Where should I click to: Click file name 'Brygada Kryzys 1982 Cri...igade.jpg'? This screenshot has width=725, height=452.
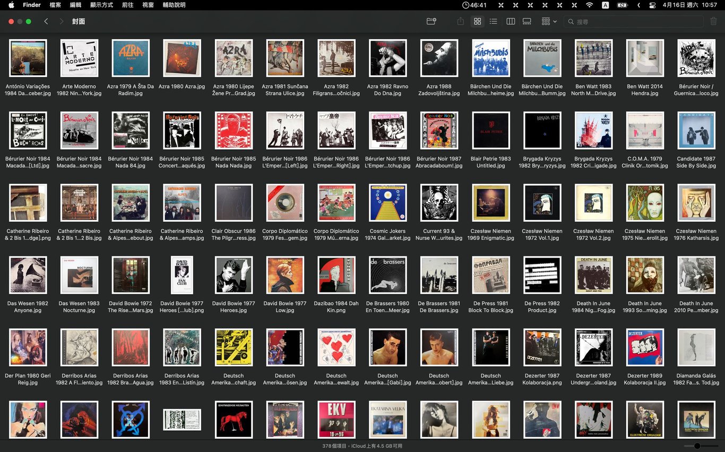(593, 162)
